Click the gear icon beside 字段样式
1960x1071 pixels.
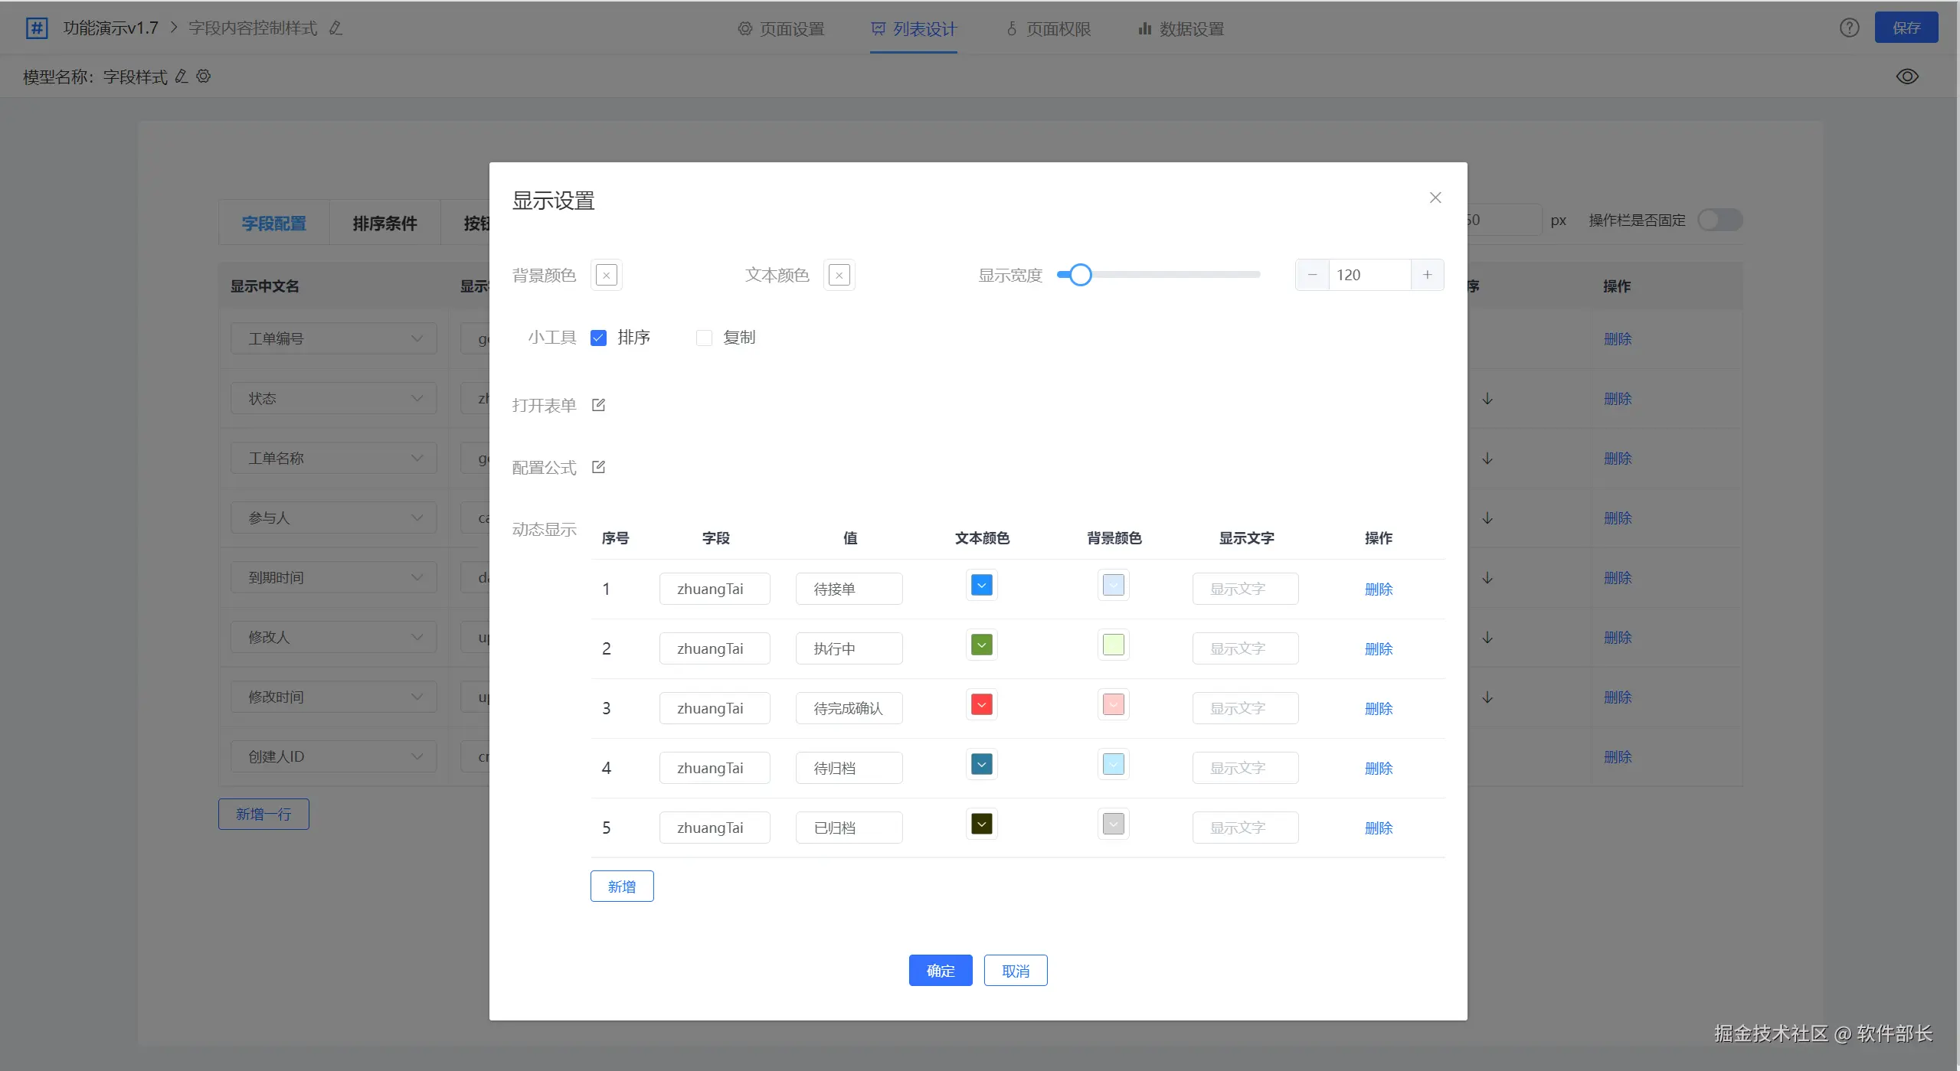[x=204, y=77]
